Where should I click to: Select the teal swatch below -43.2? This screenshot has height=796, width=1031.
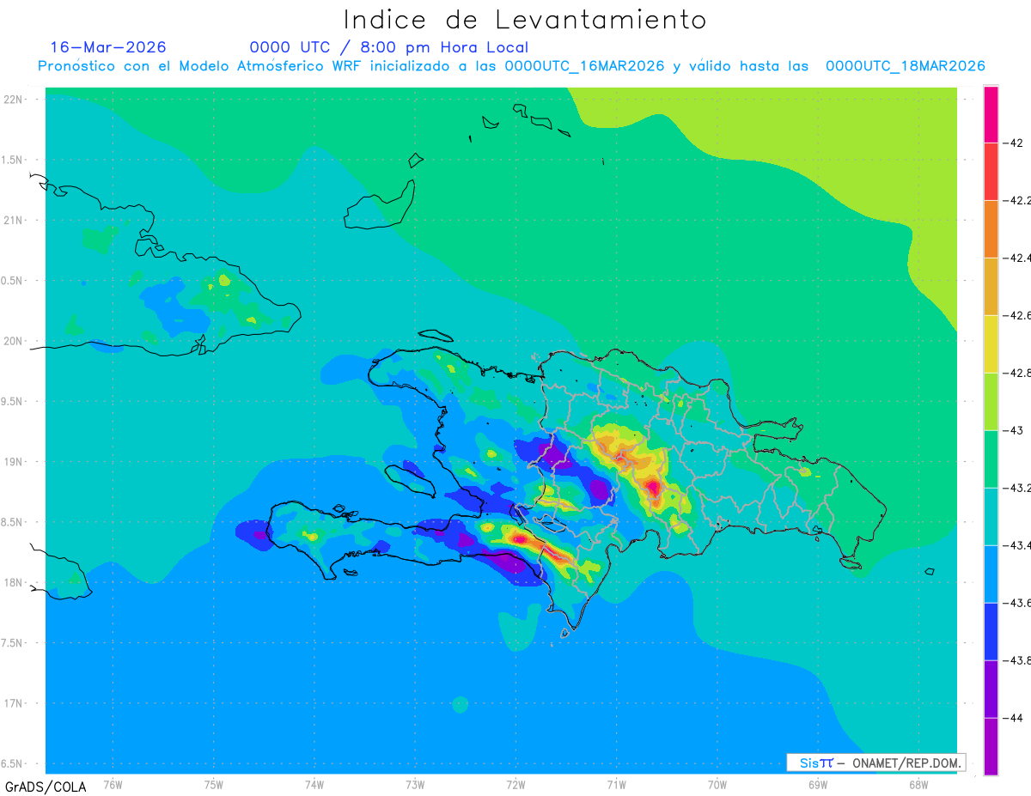pos(991,516)
